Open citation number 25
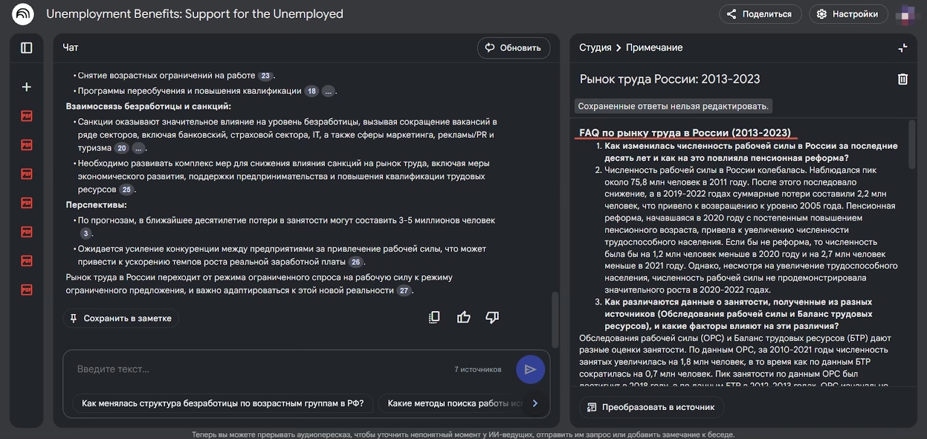The width and height of the screenshot is (927, 439). point(126,190)
